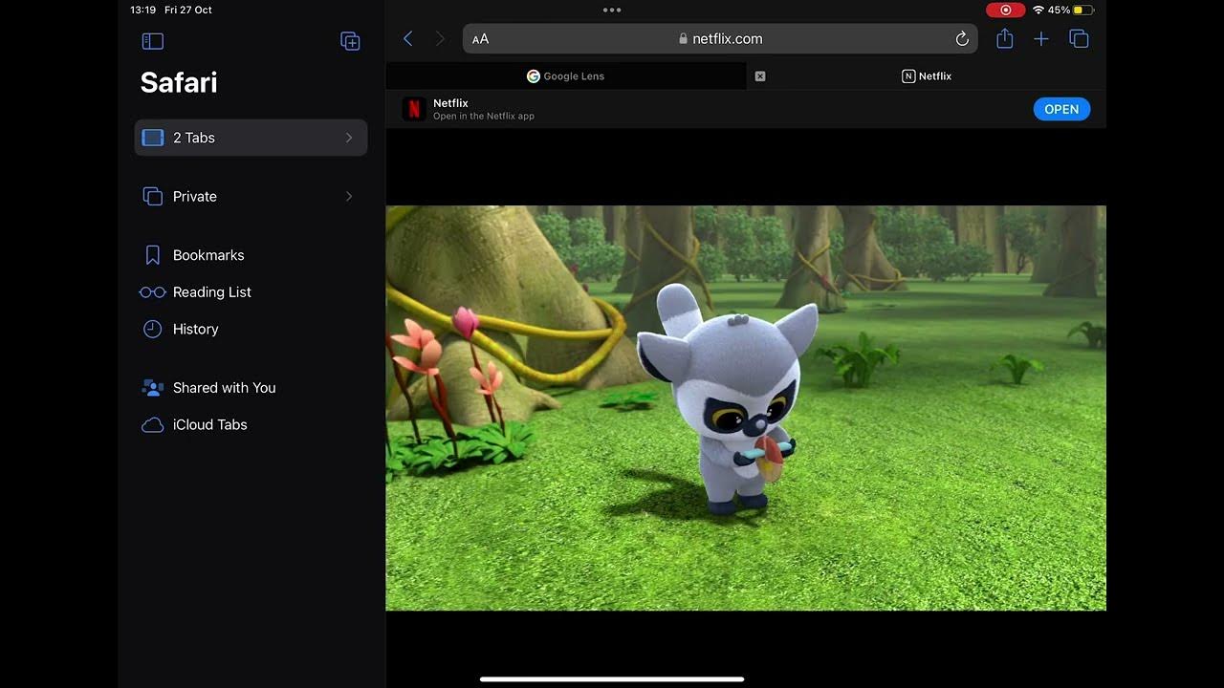The image size is (1224, 688).
Task: Open the share sheet icon
Action: click(x=1004, y=38)
